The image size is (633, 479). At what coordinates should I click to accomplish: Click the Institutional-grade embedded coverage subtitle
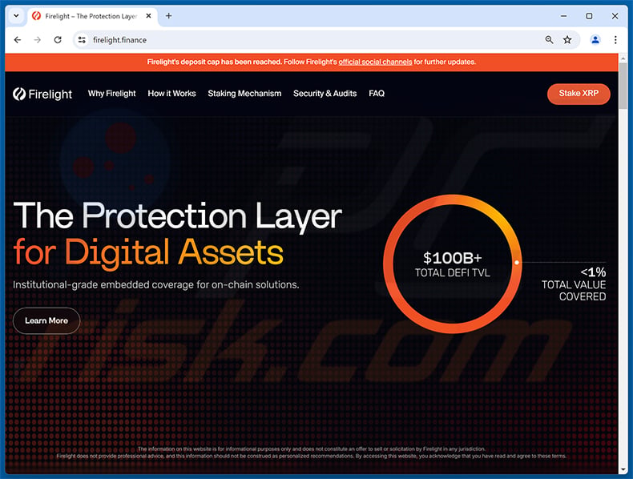coord(155,284)
